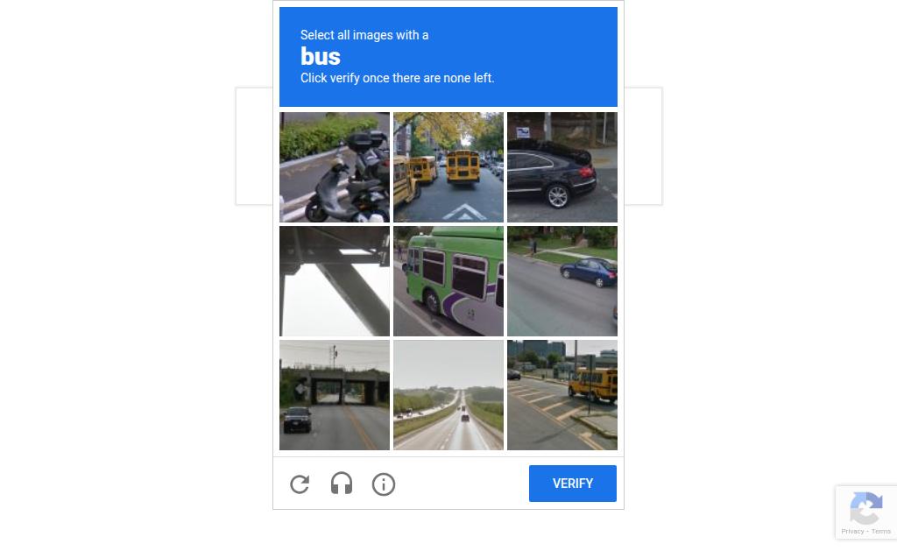Click the reCAPTCHA logo badge

point(865,507)
